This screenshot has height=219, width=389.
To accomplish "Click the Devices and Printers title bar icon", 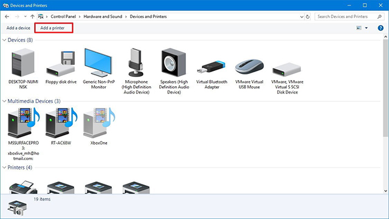I will pyautogui.click(x=5, y=5).
